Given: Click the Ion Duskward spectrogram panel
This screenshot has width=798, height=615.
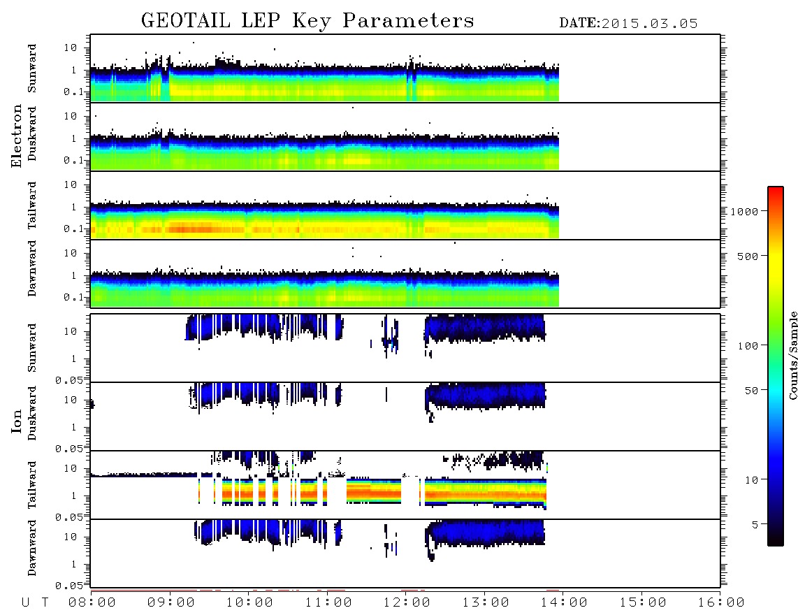Looking at the screenshot, I should tap(405, 417).
